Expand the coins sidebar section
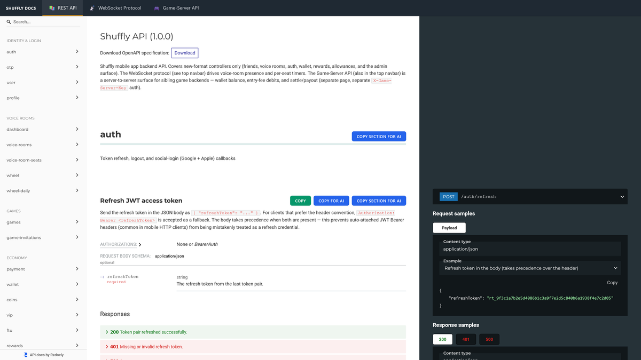Screen dimensions: 641x360 coord(43,300)
